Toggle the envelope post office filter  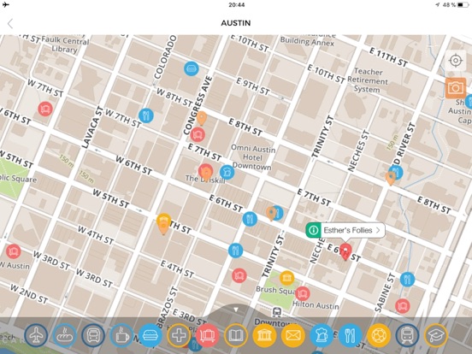(x=293, y=335)
